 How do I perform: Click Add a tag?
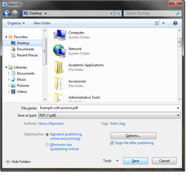click(117, 124)
